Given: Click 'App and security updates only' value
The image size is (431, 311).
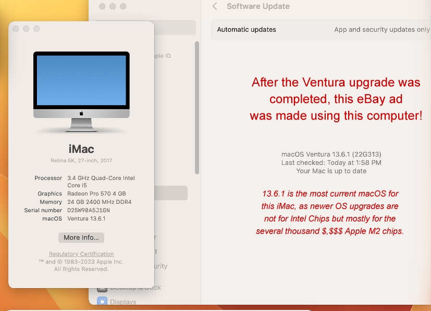Looking at the screenshot, I should click(x=382, y=29).
